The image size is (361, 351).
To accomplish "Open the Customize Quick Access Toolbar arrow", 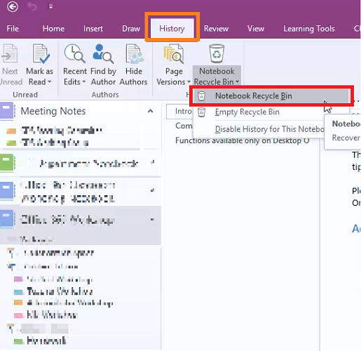I will point(50,7).
